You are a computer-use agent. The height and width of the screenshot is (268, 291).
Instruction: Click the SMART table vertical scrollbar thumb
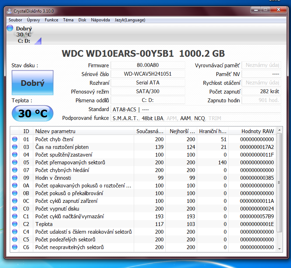pyautogui.click(x=279, y=183)
